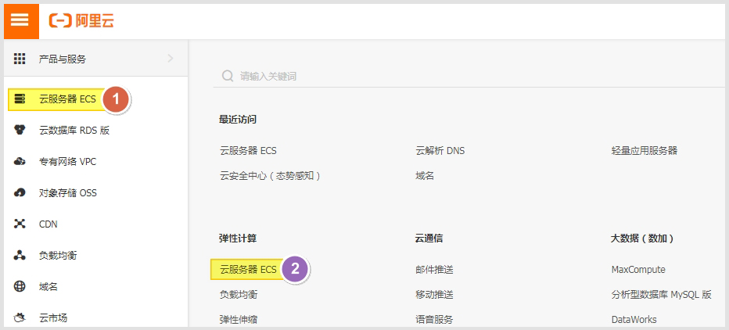The image size is (729, 330).
Task: Click the 弹性计算 section heading
Action: pos(238,239)
